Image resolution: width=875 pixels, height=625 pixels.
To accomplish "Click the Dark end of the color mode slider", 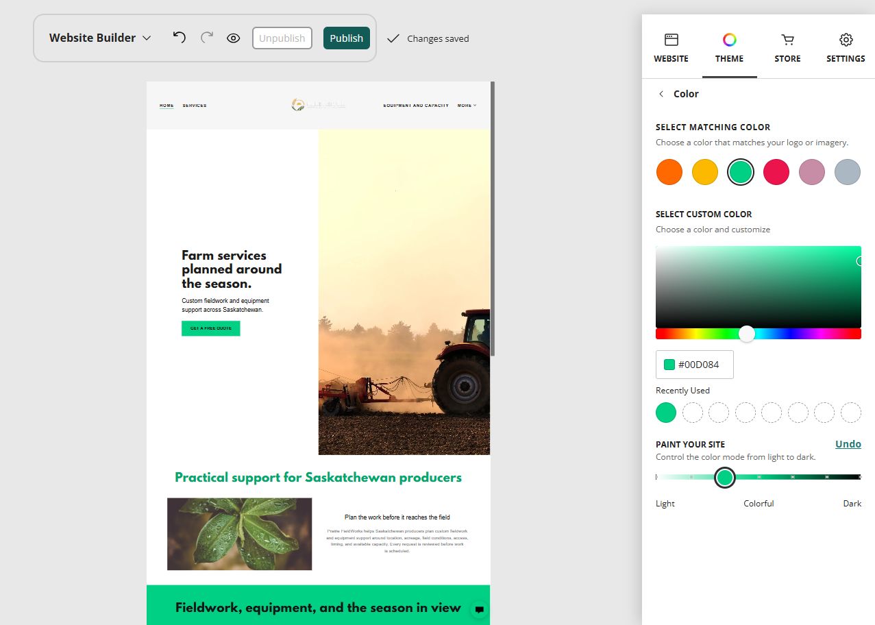I will coord(859,477).
